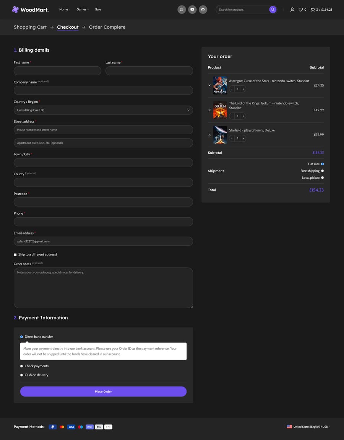Focus the Last name field
The height and width of the screenshot is (440, 344).
[x=149, y=71]
